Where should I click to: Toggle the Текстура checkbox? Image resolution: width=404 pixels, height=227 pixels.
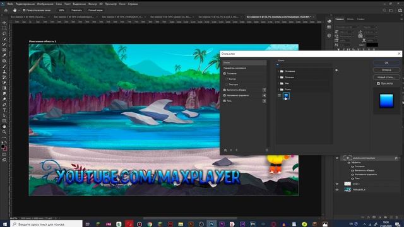[227, 84]
